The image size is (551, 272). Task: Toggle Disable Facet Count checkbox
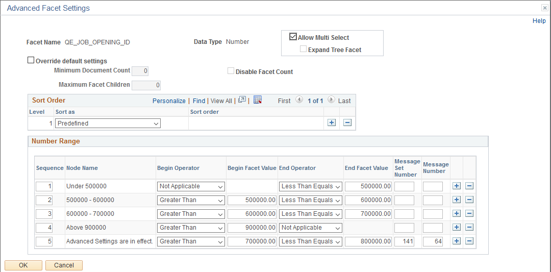pyautogui.click(x=231, y=71)
